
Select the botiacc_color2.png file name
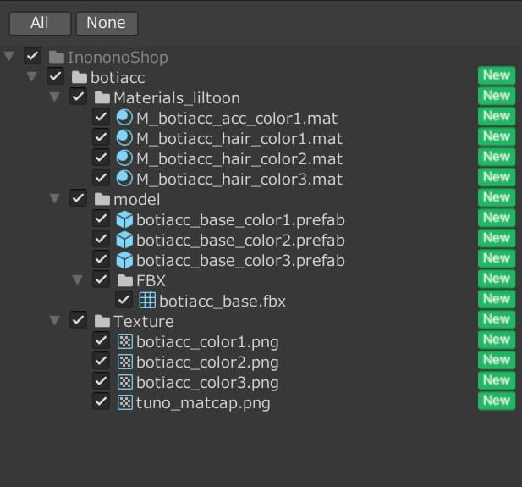pyautogui.click(x=207, y=362)
